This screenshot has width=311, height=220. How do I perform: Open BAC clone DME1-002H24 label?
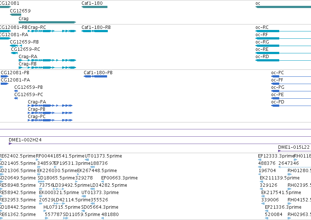pyautogui.click(x=25, y=140)
